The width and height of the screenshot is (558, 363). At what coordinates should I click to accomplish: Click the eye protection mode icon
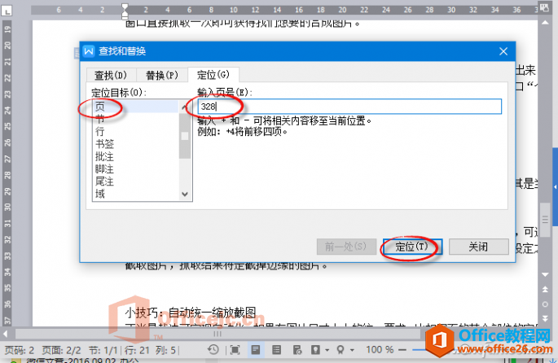(315, 350)
